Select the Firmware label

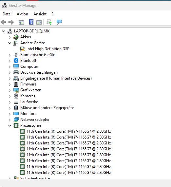pyautogui.click(x=28, y=84)
